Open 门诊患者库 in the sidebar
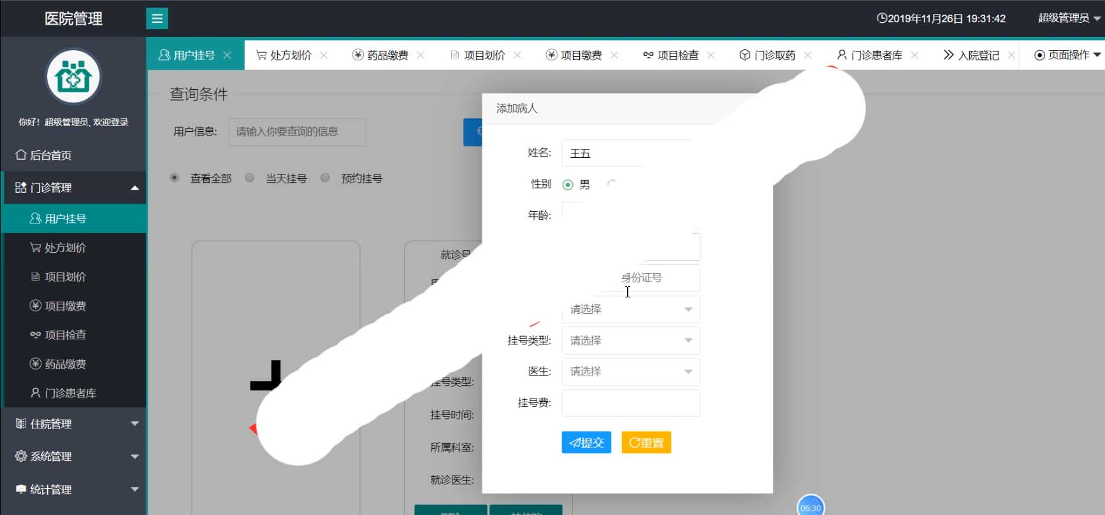 point(70,393)
